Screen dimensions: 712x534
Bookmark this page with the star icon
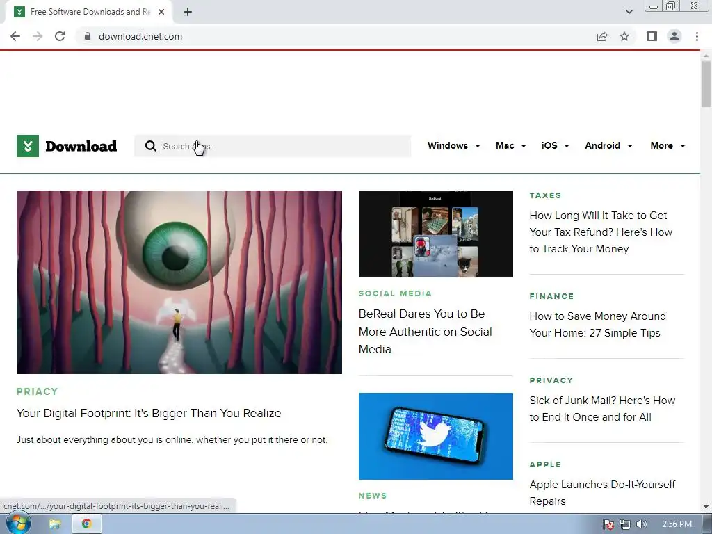(624, 36)
